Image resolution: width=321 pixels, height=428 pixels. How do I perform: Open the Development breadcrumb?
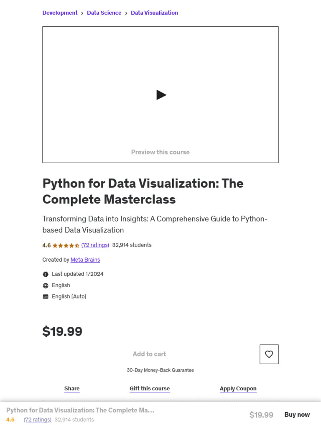click(60, 13)
